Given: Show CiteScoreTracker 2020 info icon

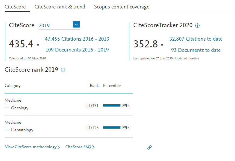Looking at the screenshot, I should coord(197,26).
